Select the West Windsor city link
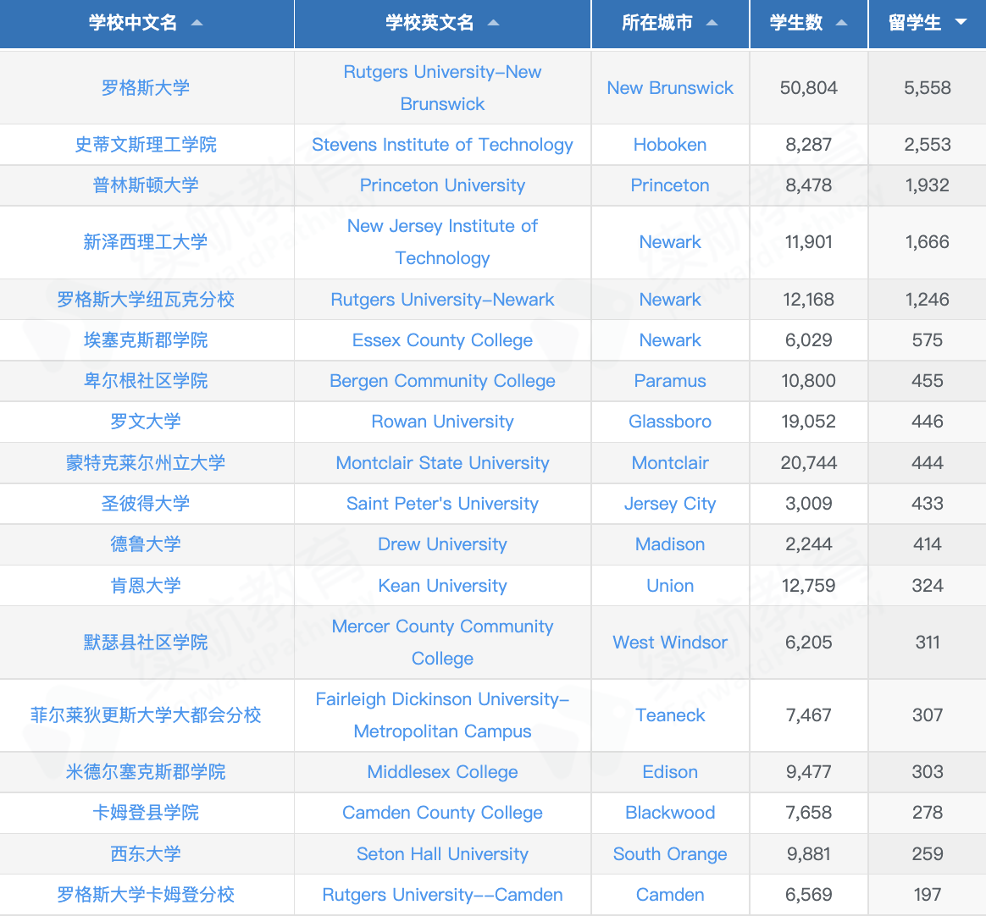Screen dimensions: 986x916 pyautogui.click(x=670, y=643)
